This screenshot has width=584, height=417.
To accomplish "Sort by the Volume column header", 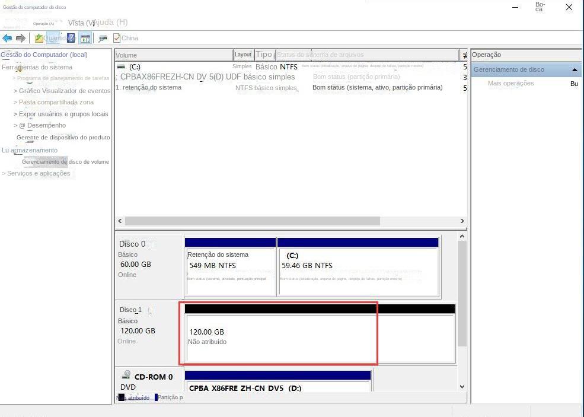I will 174,55.
